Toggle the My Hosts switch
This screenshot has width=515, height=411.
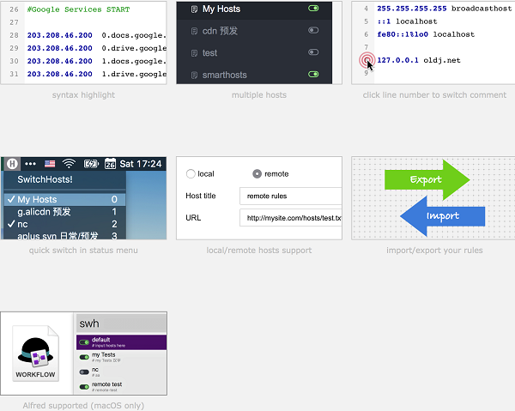coord(313,9)
